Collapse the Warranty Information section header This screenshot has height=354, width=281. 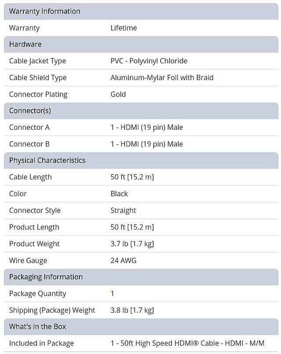pos(140,11)
